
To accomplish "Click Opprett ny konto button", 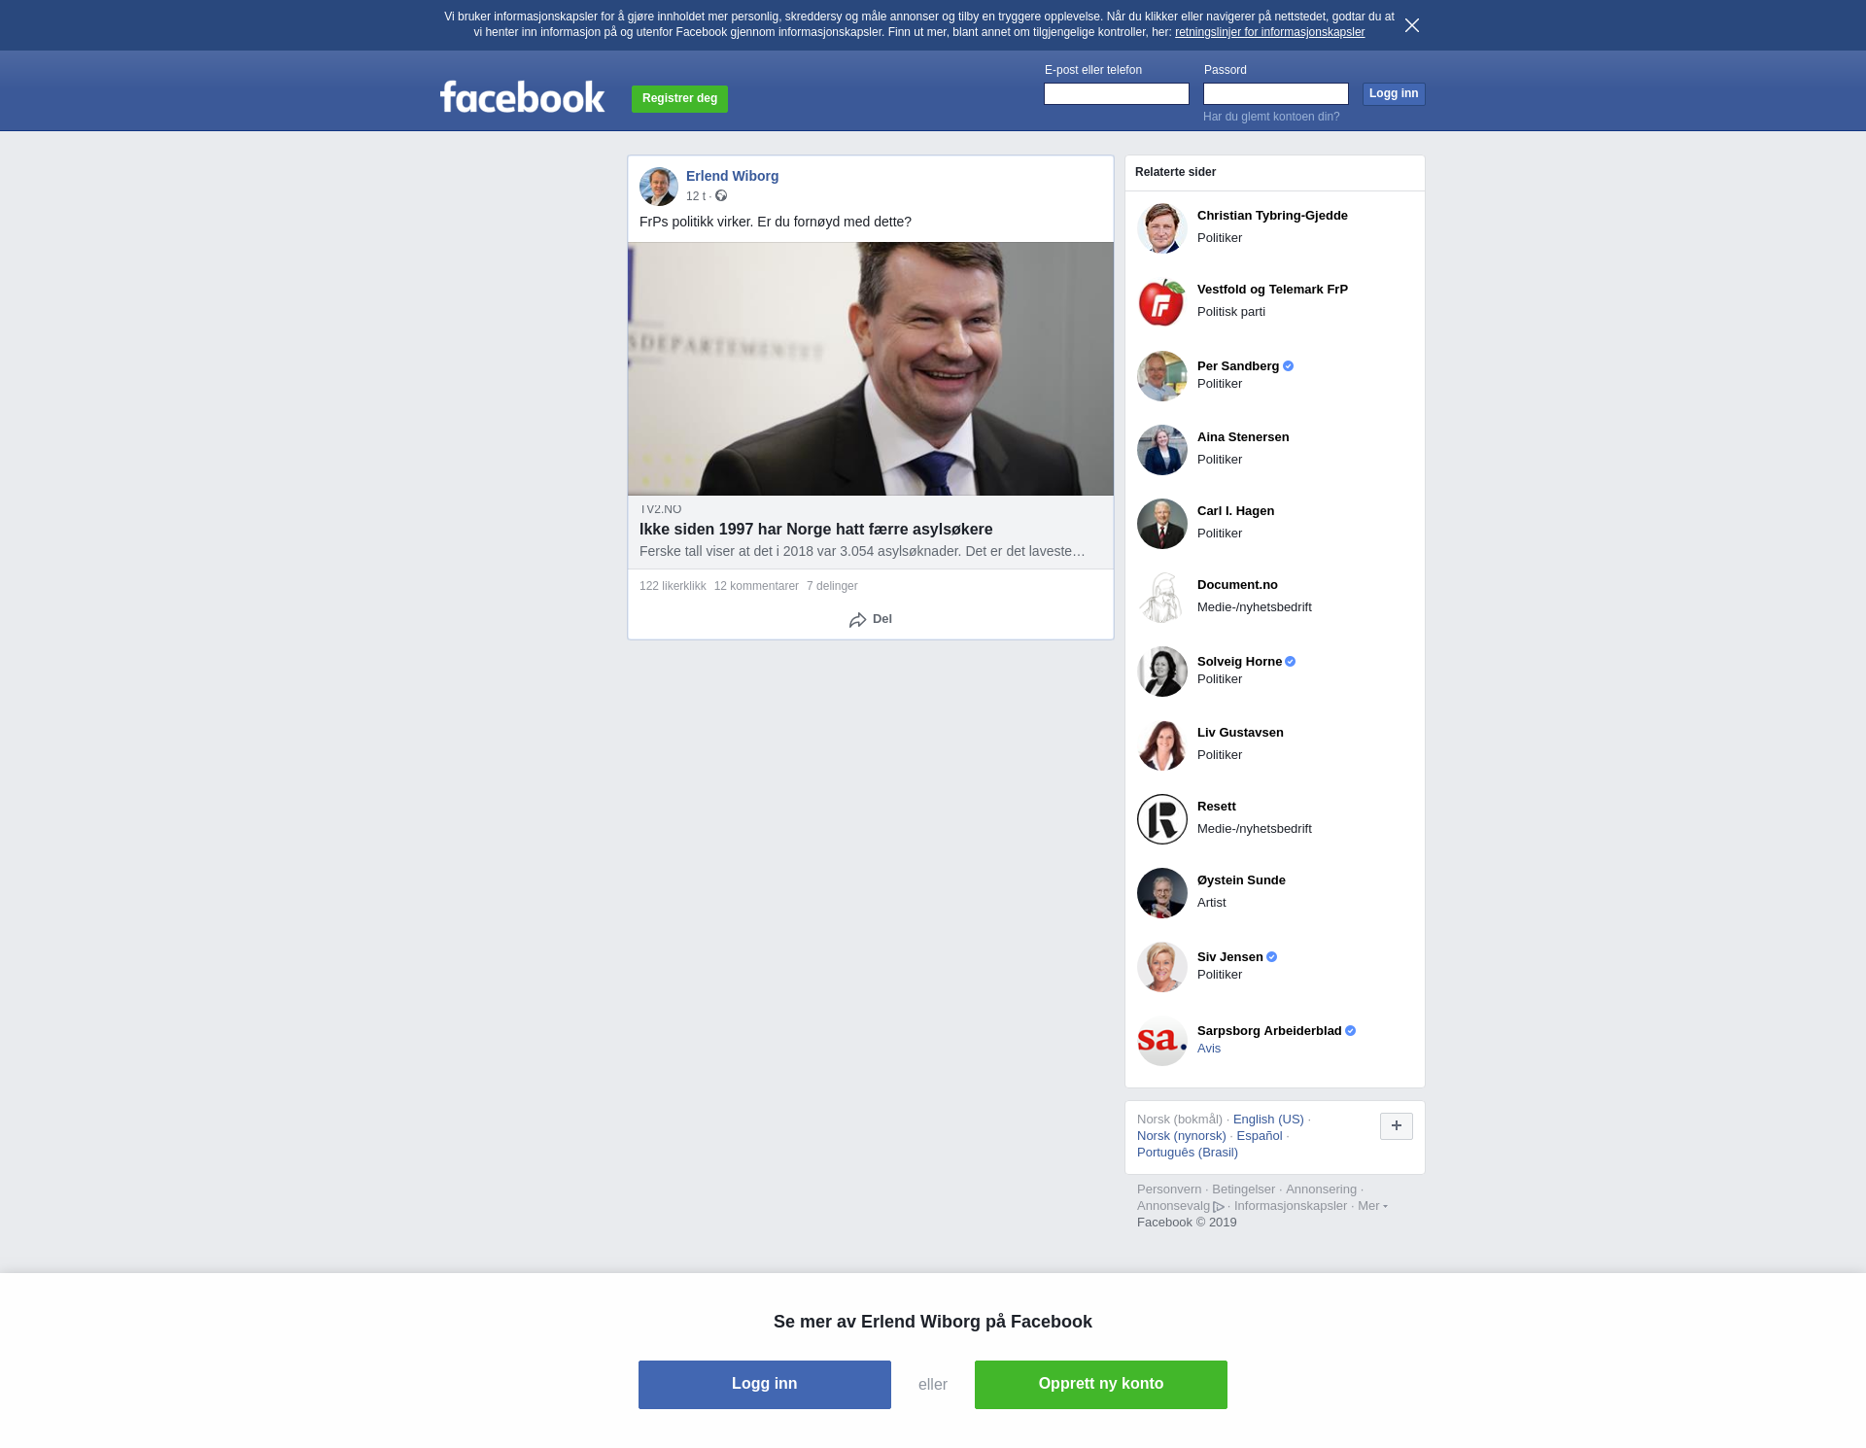I will (1100, 1384).
